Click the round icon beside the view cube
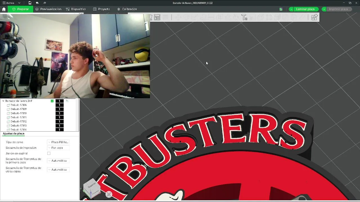Viewport: 360px width, 202px height. [109, 194]
